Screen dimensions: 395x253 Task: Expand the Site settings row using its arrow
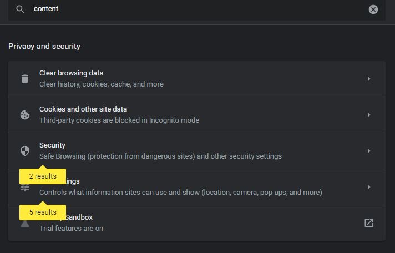click(369, 187)
